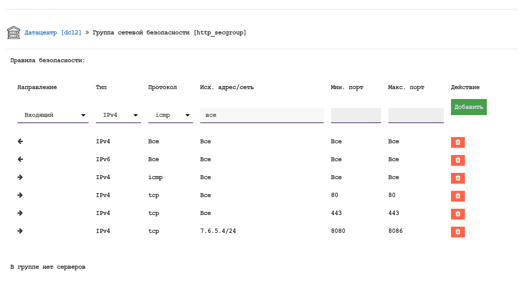The image size is (524, 284).
Task: Delete the tcp port 80 rule
Action: tap(458, 196)
